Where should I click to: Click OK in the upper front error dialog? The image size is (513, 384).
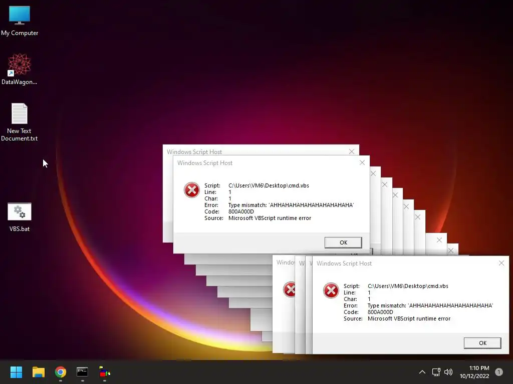[343, 242]
